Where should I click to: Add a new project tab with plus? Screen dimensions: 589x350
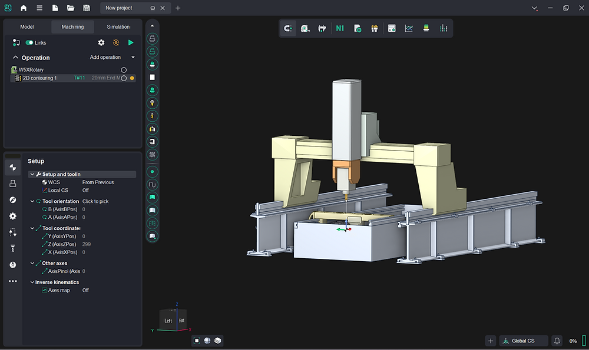[178, 8]
